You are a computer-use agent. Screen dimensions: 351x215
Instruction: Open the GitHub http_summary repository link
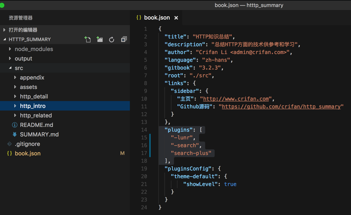coord(282,107)
